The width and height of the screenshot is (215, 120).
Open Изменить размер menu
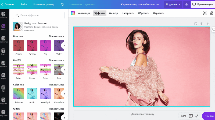[x=44, y=4]
